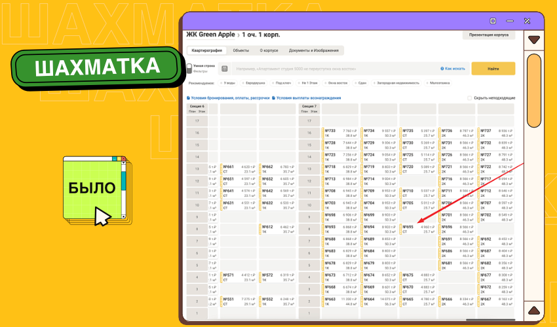Open the Презентация корпуса button
Viewport: 557px width, 327px height.
(488, 35)
